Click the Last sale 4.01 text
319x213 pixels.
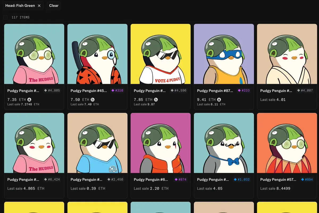[273, 99]
